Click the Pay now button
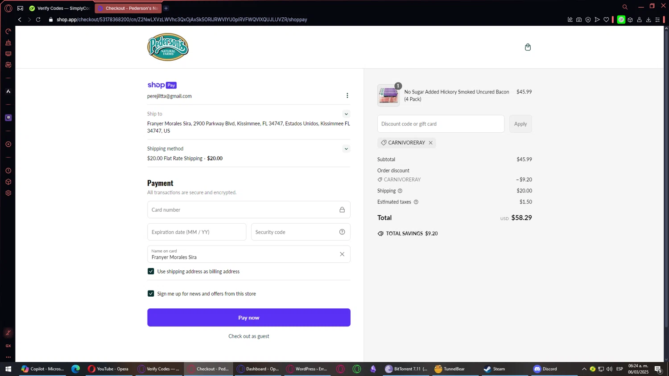Image resolution: width=669 pixels, height=376 pixels. coord(249,318)
